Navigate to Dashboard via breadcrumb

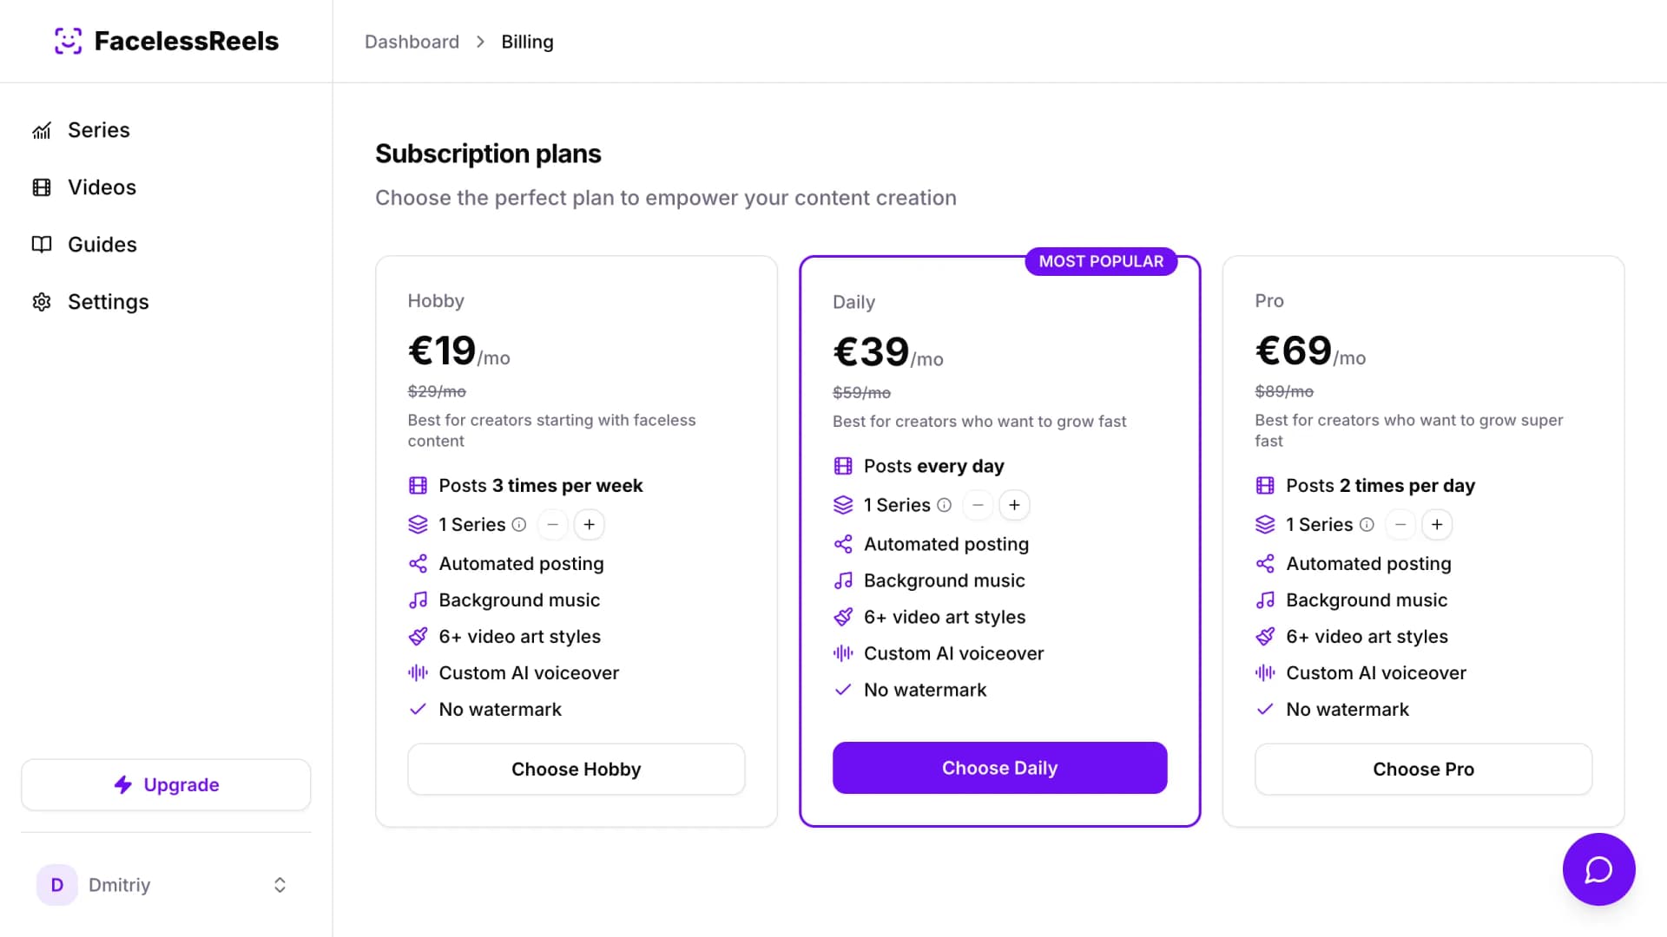pos(412,41)
